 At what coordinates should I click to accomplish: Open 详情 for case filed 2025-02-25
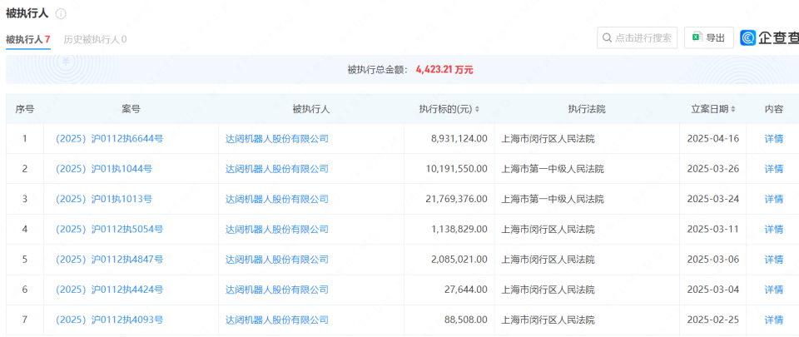coord(773,320)
